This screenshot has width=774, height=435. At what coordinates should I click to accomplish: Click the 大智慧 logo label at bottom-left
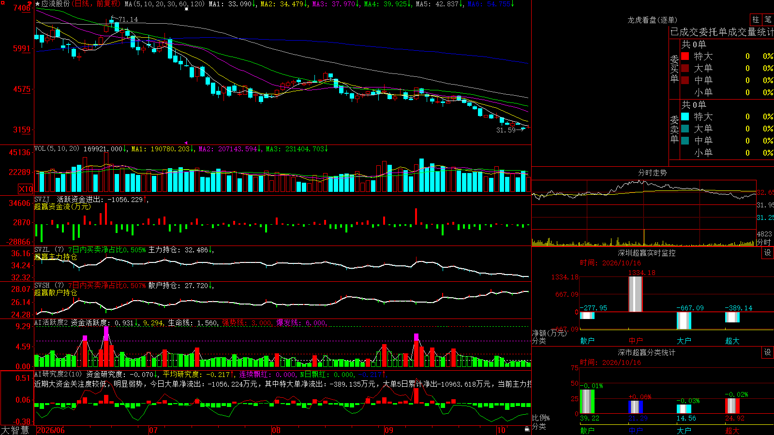click(15, 430)
